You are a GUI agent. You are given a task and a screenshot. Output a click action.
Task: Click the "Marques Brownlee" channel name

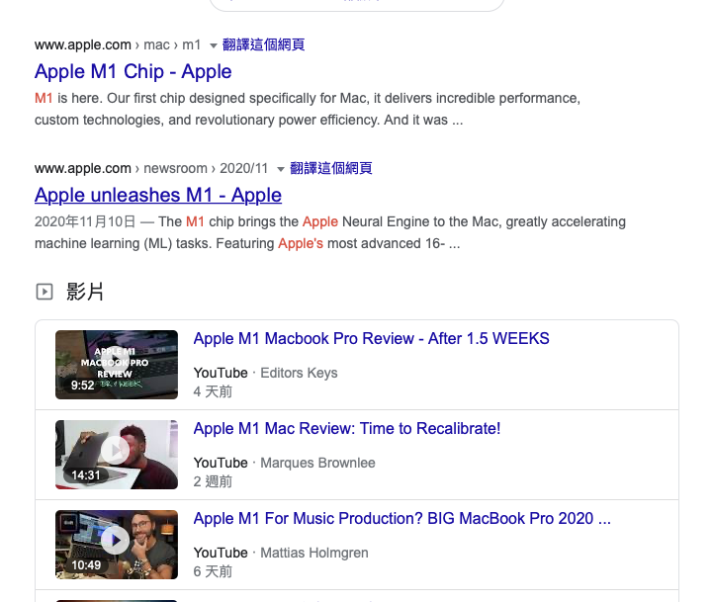click(317, 463)
